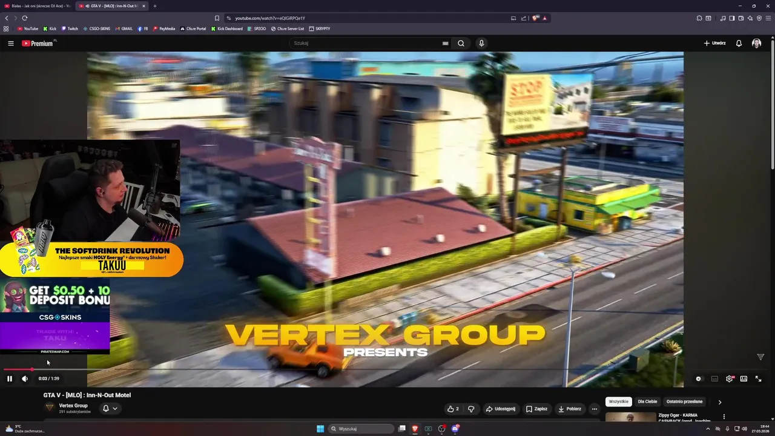Open the PayMedia bookmark
The height and width of the screenshot is (436, 775).
[164, 28]
